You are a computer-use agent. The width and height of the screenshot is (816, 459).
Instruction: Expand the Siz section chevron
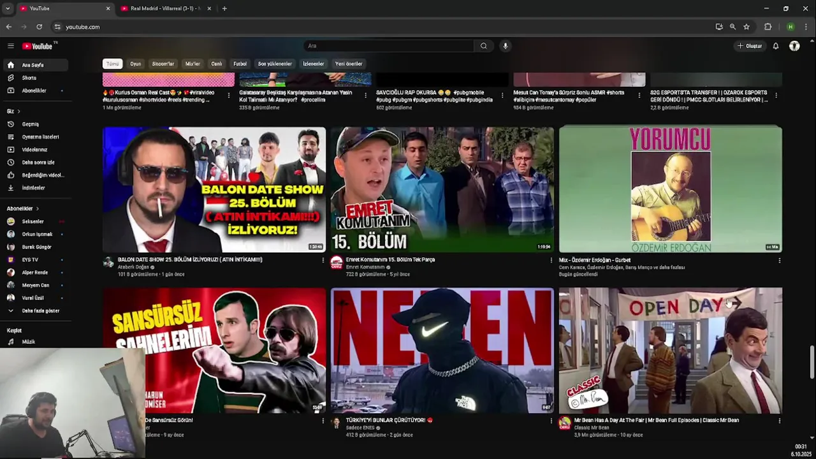pos(18,112)
